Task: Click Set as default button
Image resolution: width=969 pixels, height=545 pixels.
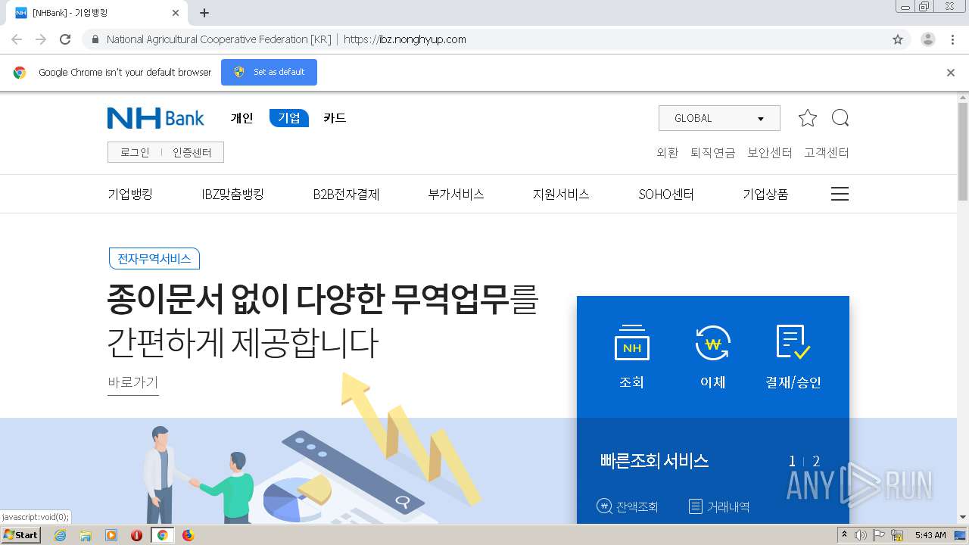Action: click(x=269, y=72)
